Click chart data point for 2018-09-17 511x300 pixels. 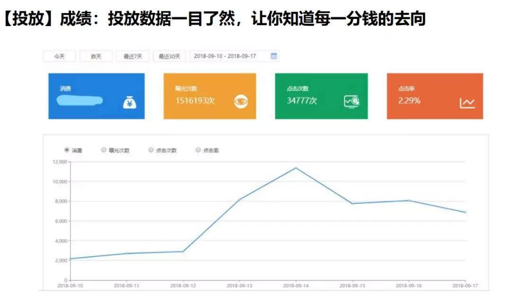tap(465, 212)
